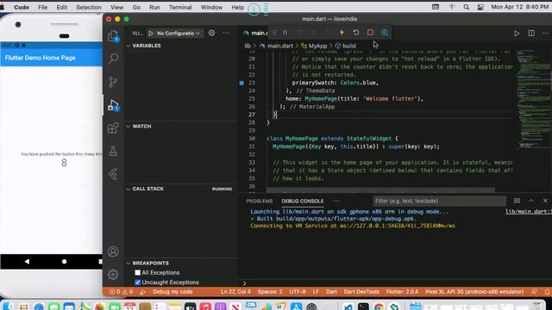Open the Terminal menu
Screen dimensions: 552x310
tap(180, 7)
